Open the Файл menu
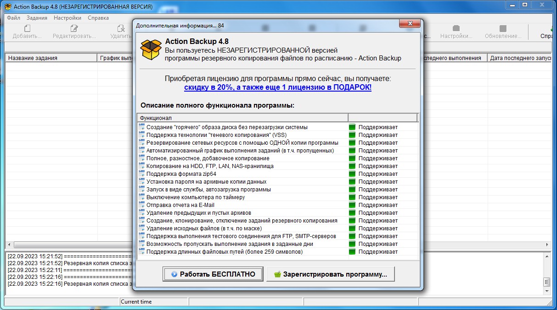The height and width of the screenshot is (310, 557). (x=14, y=18)
